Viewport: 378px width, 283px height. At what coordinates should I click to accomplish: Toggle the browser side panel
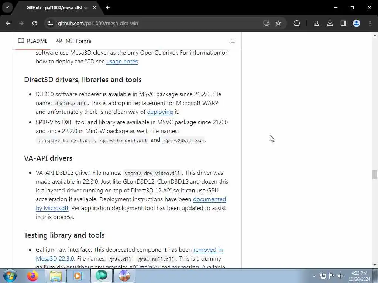(343, 23)
